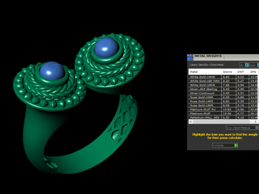Click the Metal Weights scale icon

coord(190,57)
